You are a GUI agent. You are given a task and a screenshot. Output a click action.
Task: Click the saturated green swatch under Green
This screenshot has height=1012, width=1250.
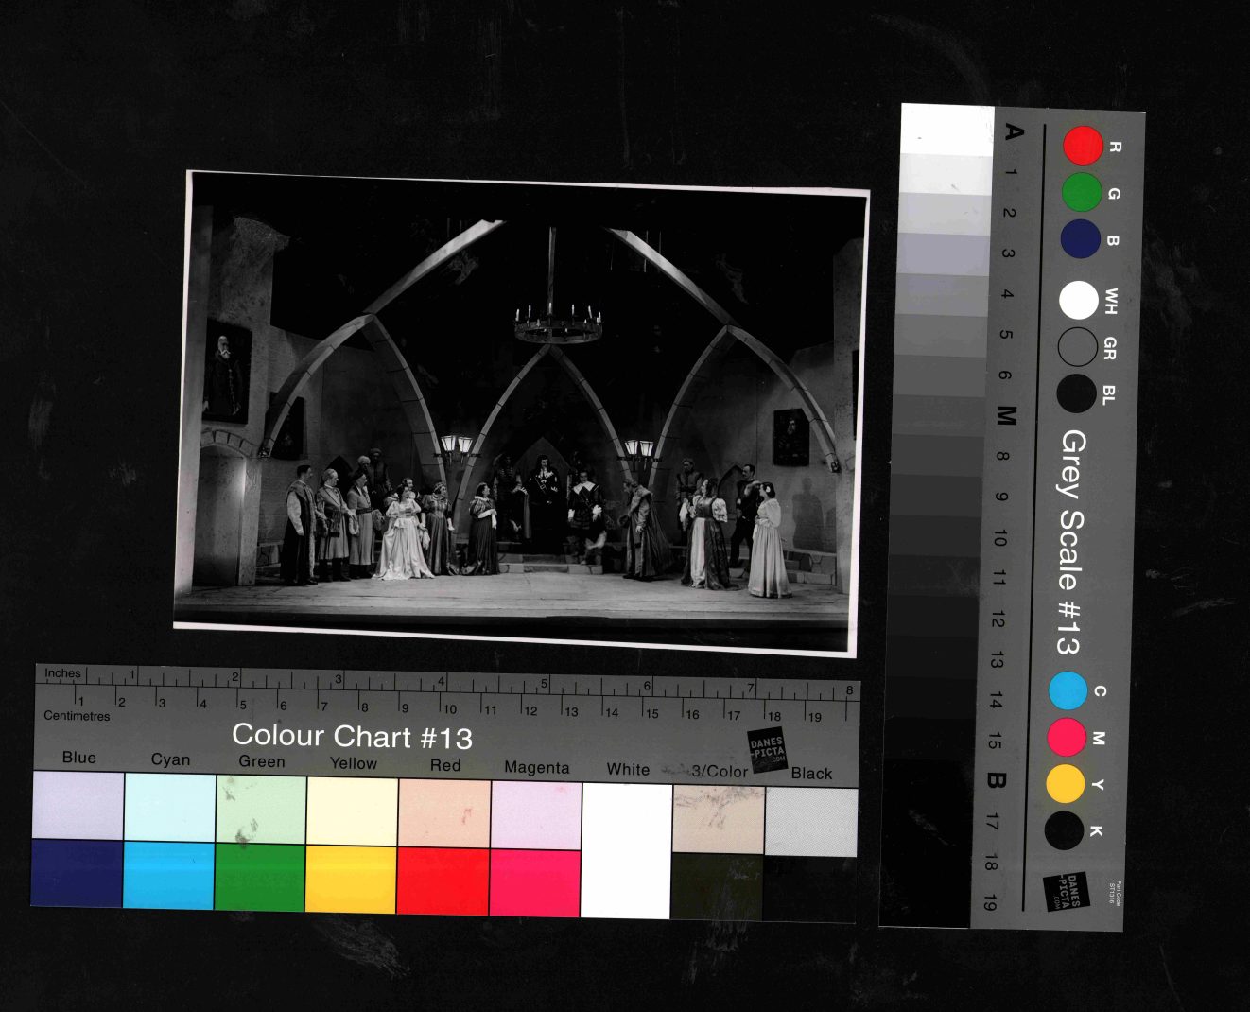[259, 877]
